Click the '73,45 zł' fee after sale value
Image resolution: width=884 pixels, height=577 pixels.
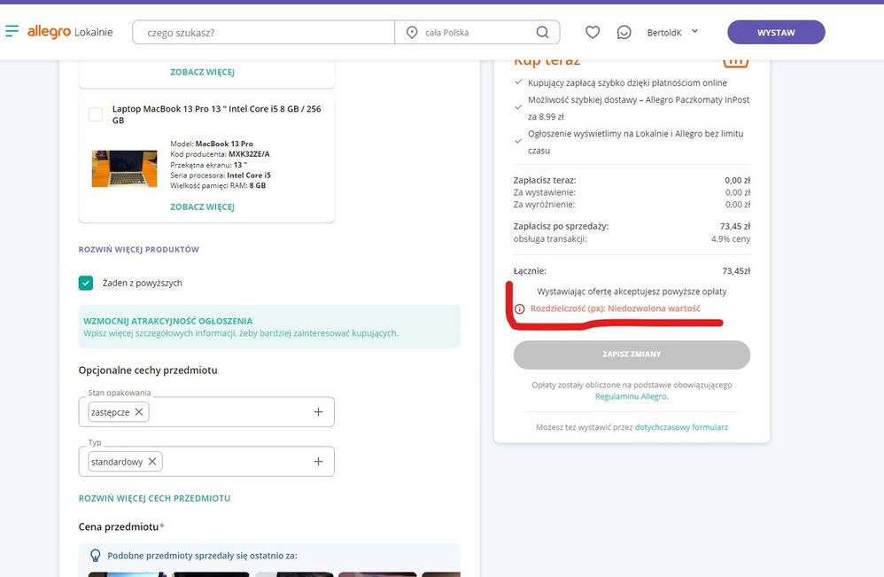point(735,226)
